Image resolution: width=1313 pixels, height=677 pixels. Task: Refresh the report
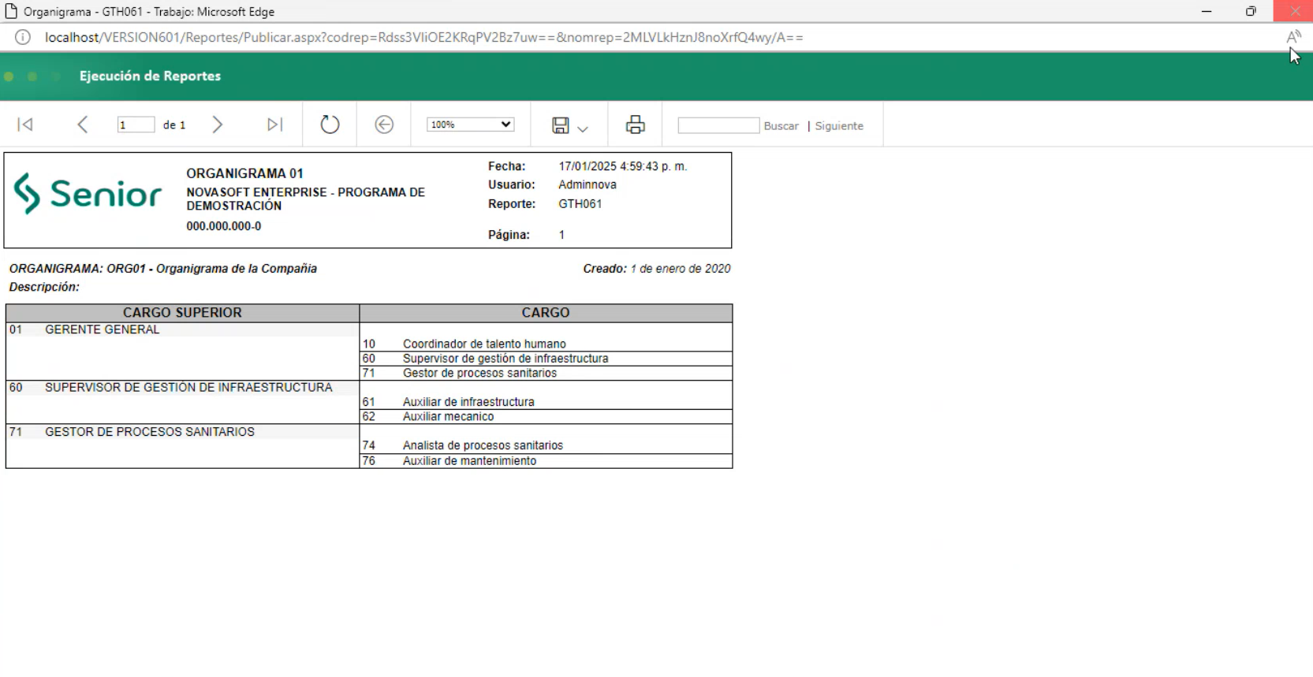point(330,125)
